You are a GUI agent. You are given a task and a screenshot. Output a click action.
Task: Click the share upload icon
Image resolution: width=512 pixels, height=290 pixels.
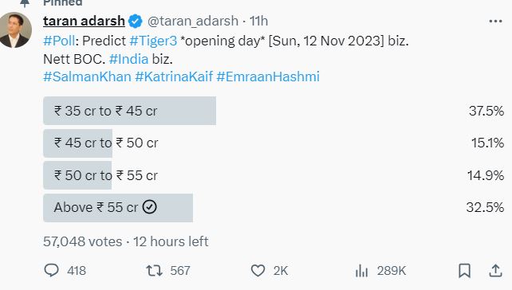click(x=495, y=270)
